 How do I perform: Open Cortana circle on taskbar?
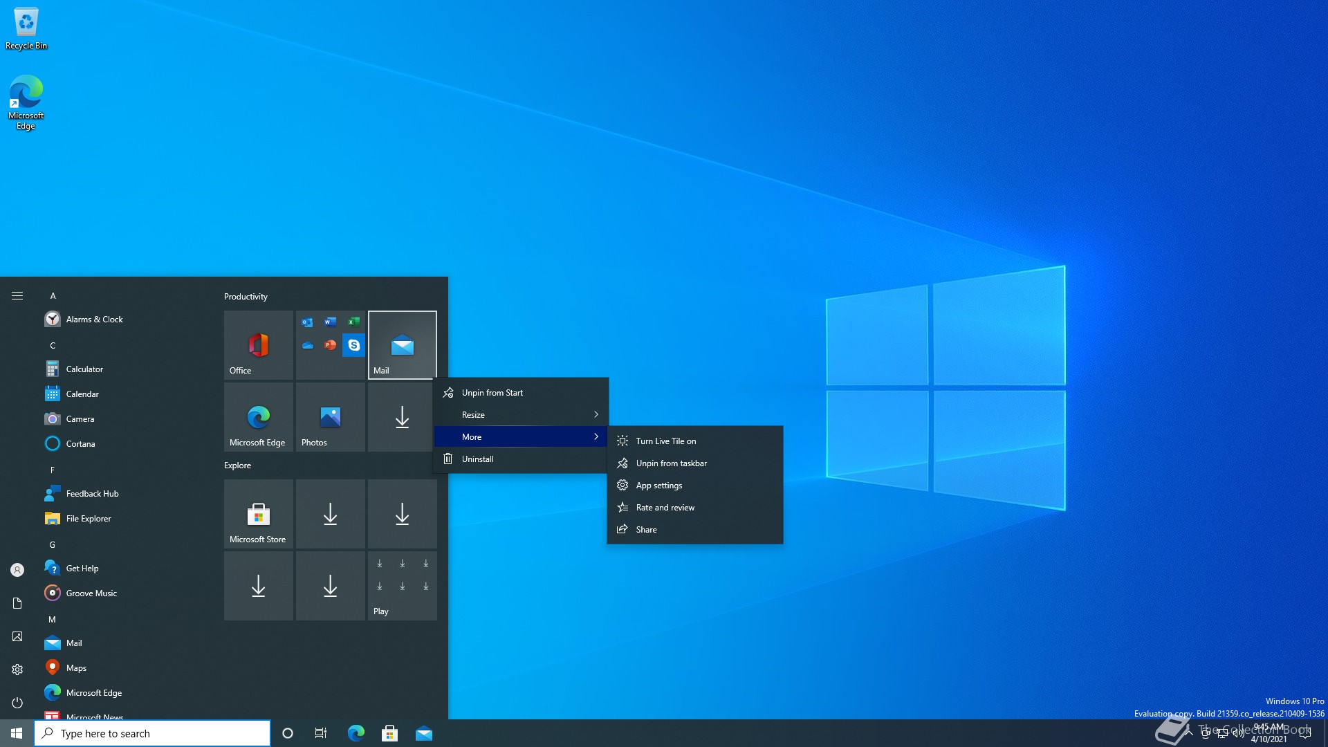pyautogui.click(x=288, y=733)
